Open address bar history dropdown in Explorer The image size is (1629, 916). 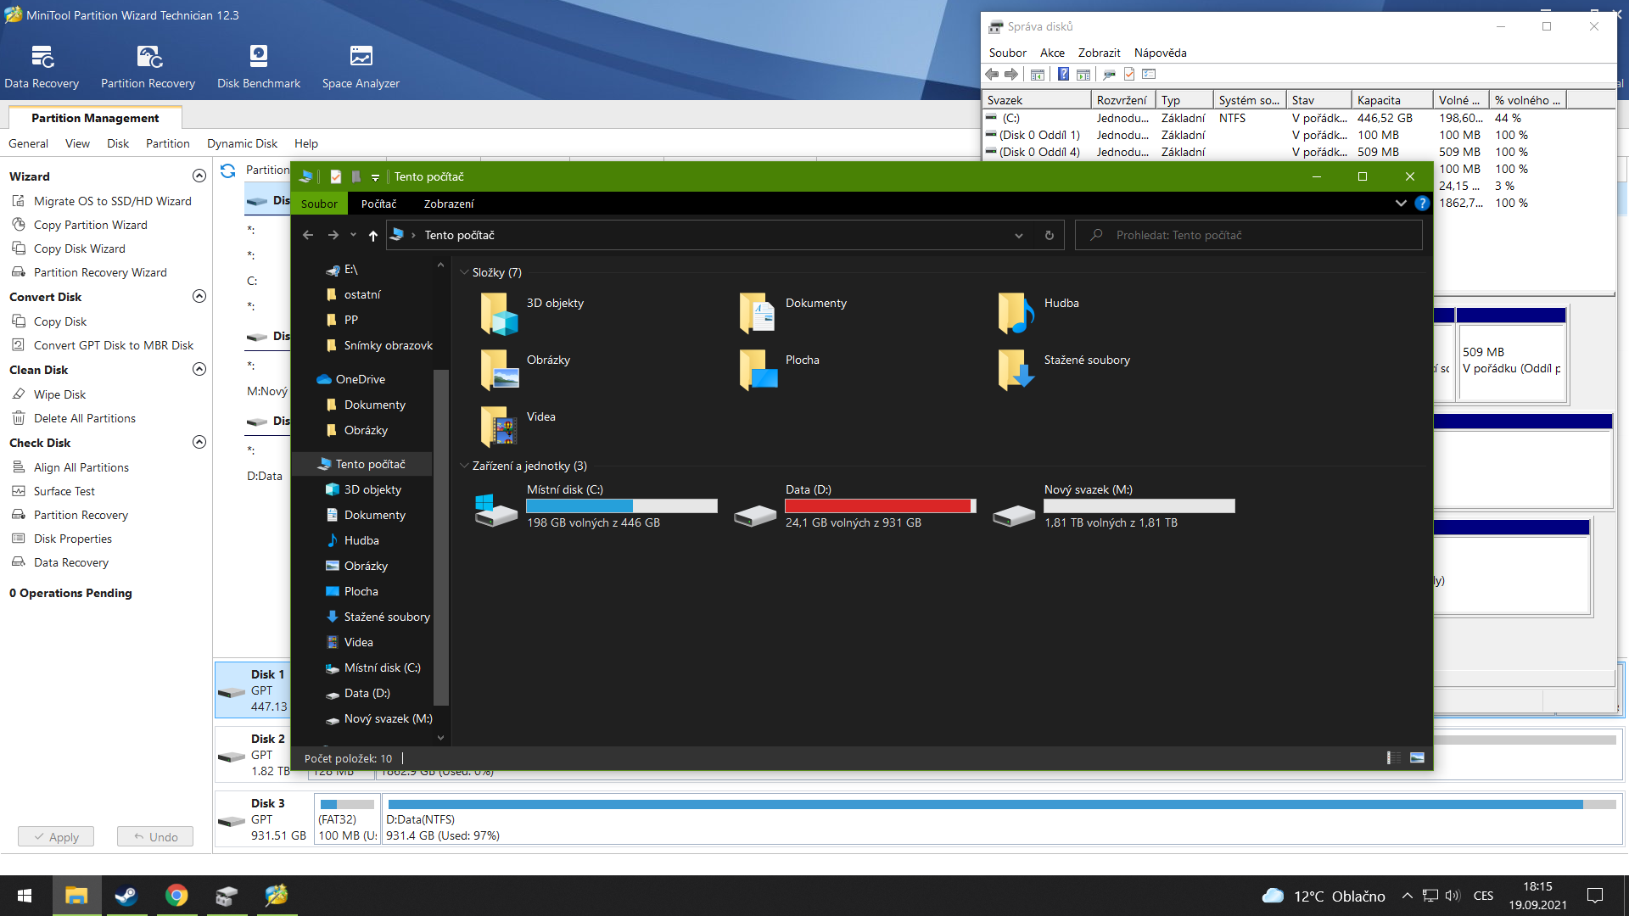(1018, 236)
